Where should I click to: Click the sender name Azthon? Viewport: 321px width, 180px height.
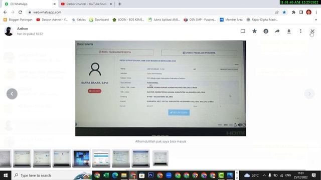click(x=23, y=29)
